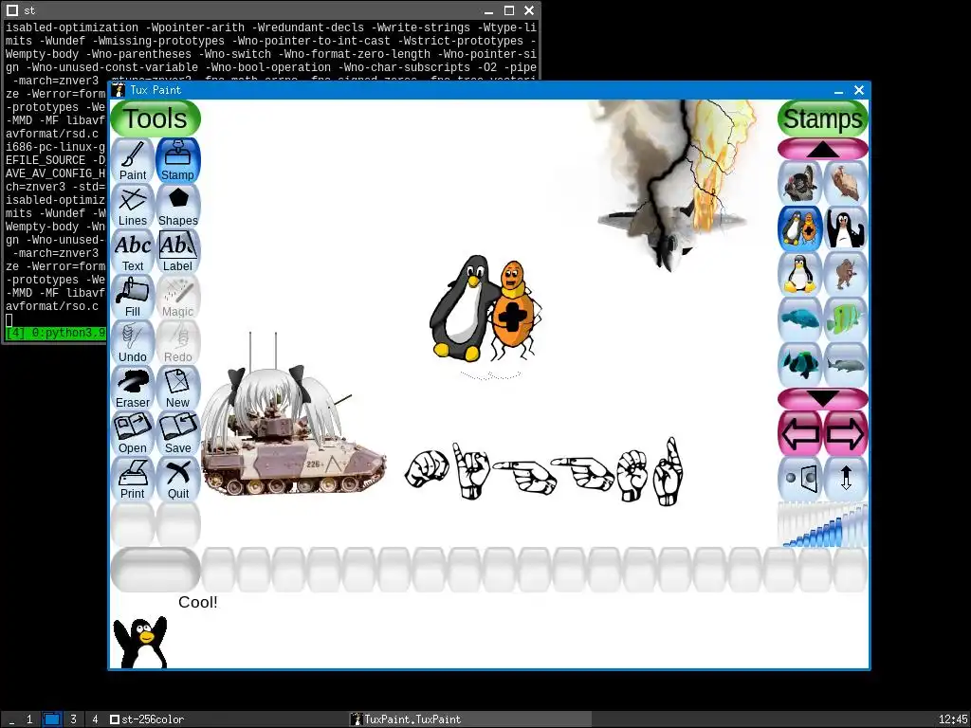This screenshot has width=971, height=728.
Task: Choose the turkey stamp
Action: [x=800, y=183]
